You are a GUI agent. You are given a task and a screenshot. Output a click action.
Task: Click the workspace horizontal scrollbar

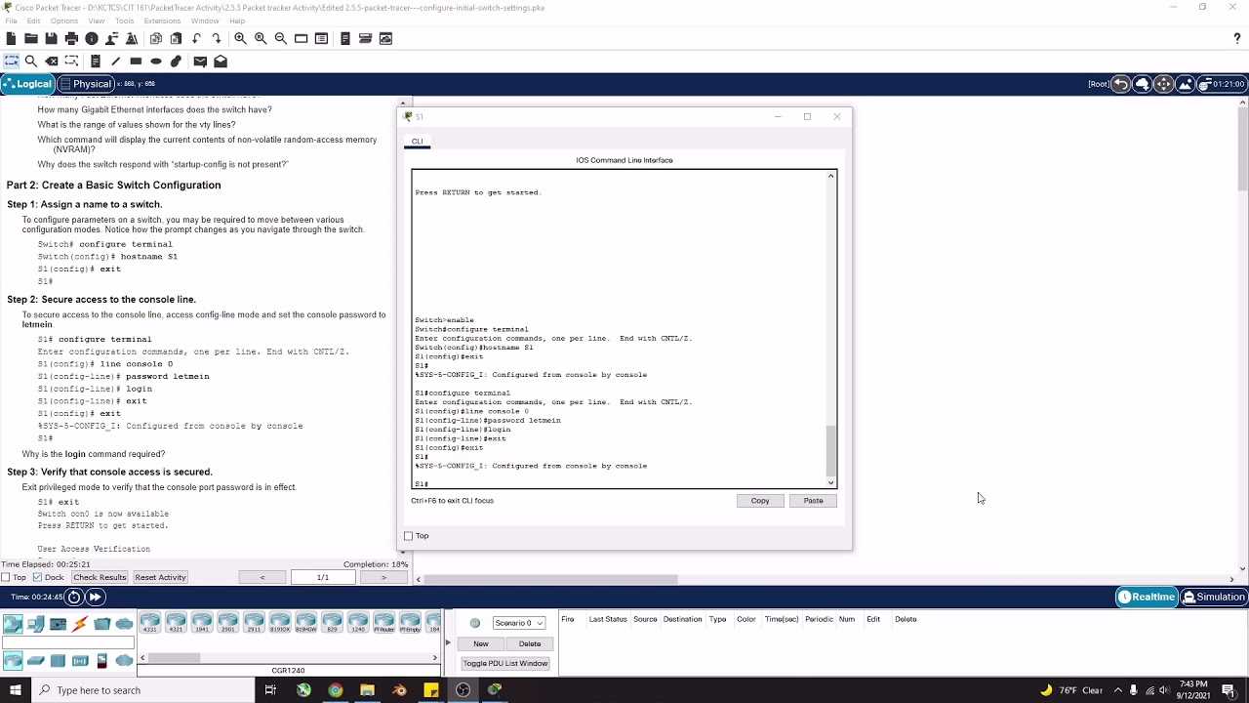550,579
